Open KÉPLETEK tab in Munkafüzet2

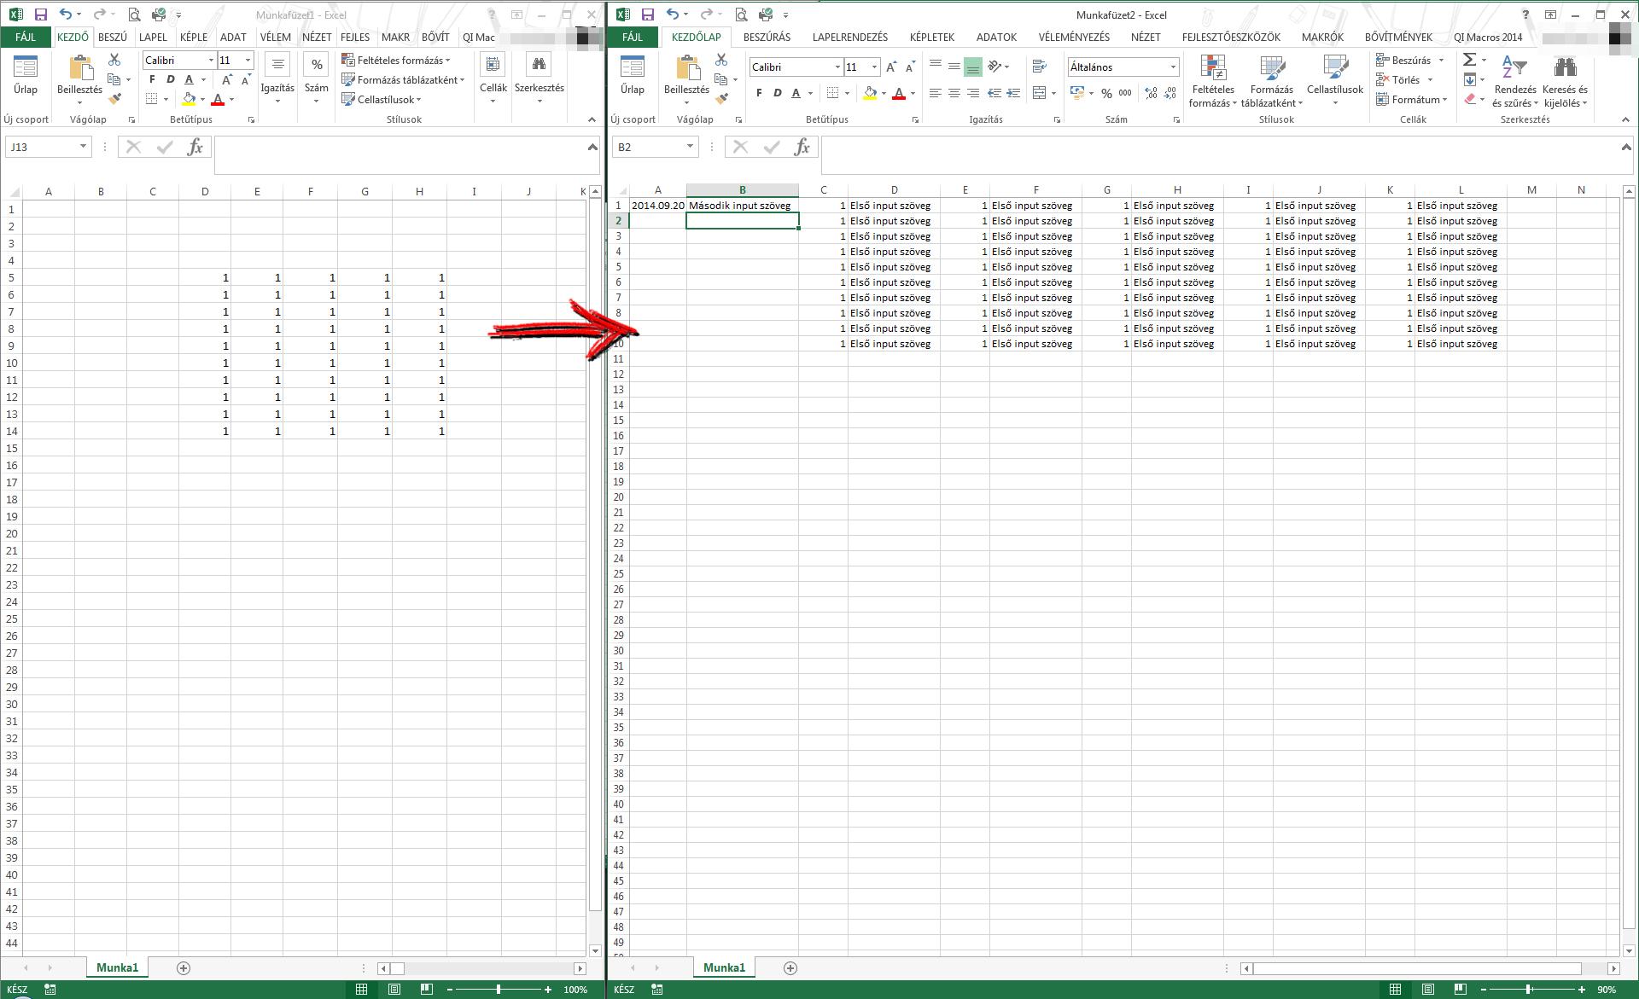coord(932,38)
